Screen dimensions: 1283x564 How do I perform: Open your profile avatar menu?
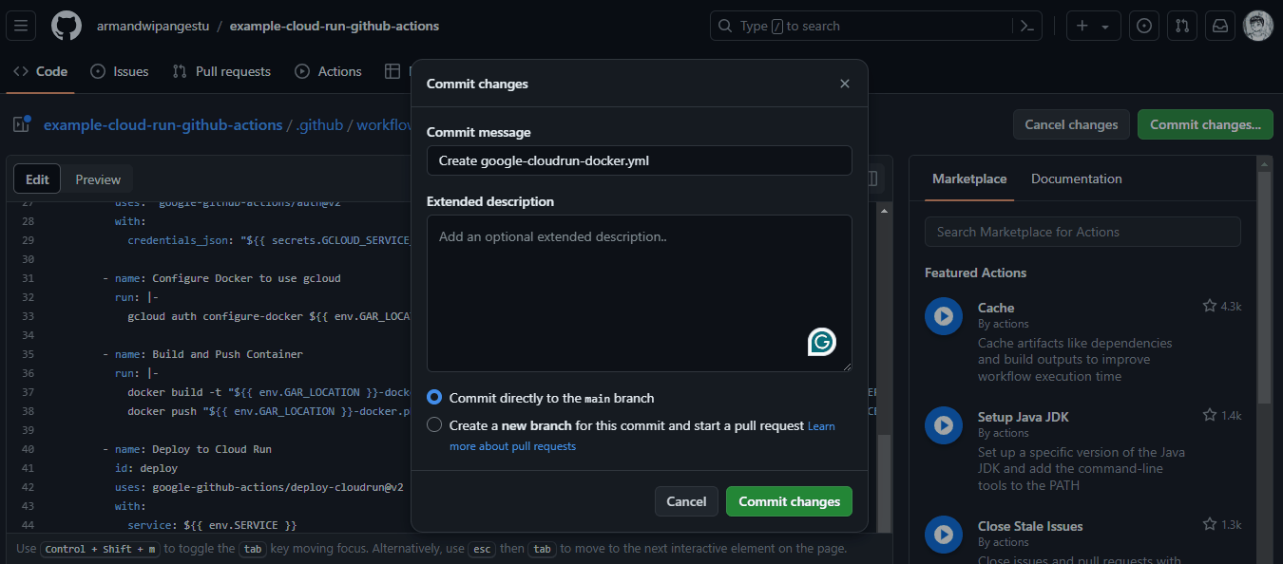(1257, 26)
